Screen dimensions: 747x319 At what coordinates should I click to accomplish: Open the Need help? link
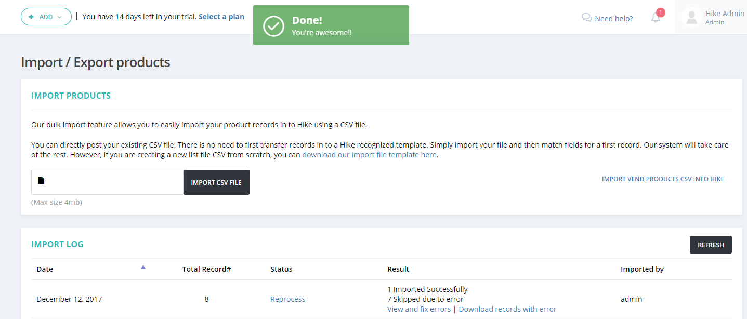coord(613,19)
